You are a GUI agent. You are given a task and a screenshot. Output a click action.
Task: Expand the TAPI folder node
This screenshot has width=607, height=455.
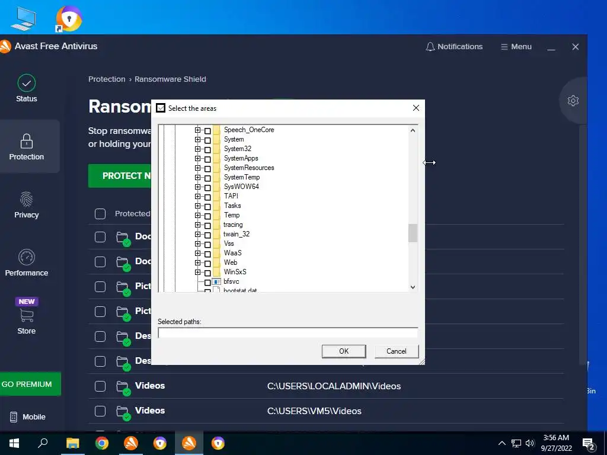pyautogui.click(x=198, y=197)
